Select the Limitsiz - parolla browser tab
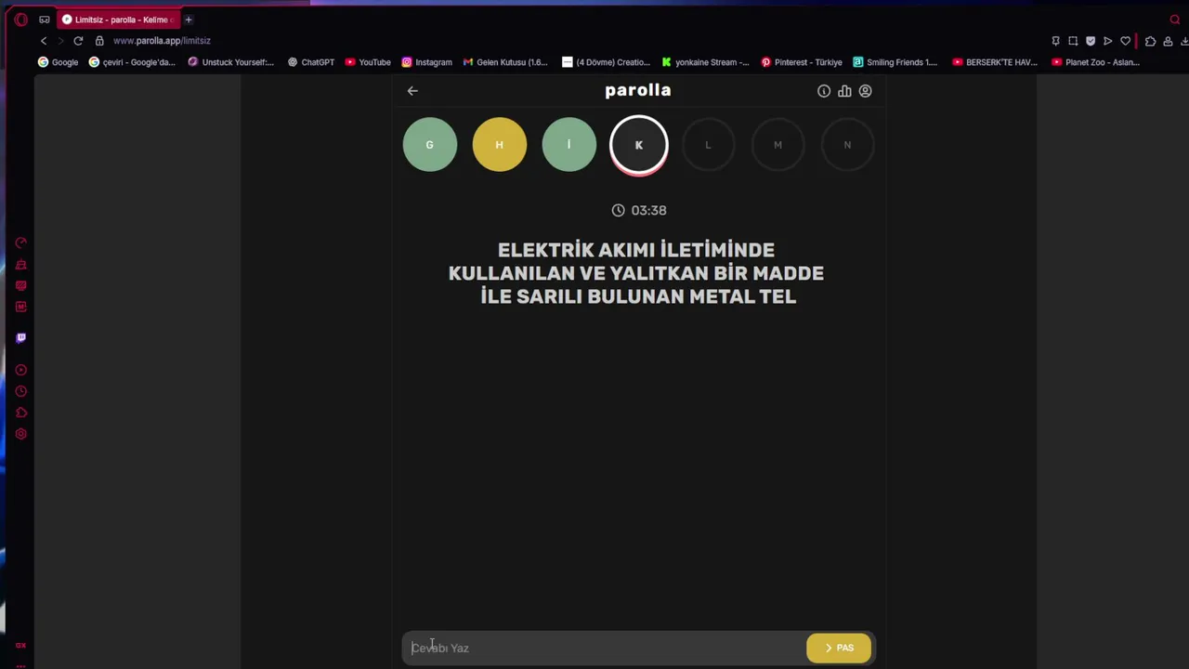 click(x=118, y=20)
